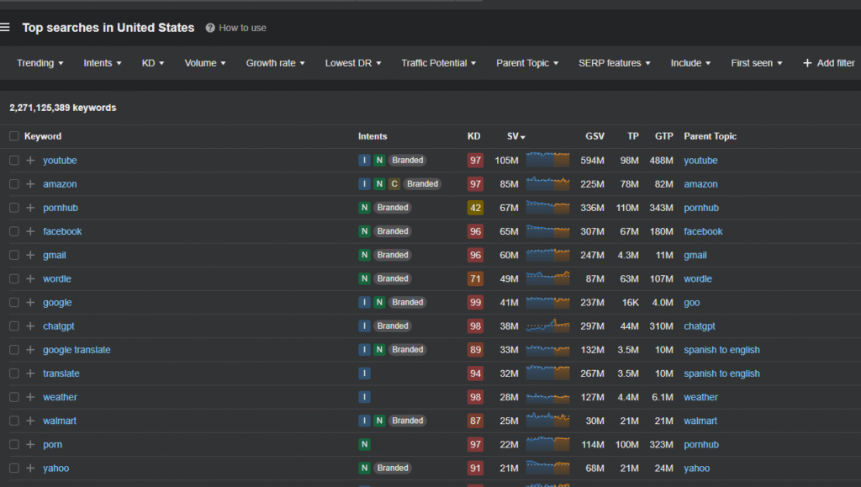861x487 pixels.
Task: Check the wordle row checkbox
Action: point(14,278)
